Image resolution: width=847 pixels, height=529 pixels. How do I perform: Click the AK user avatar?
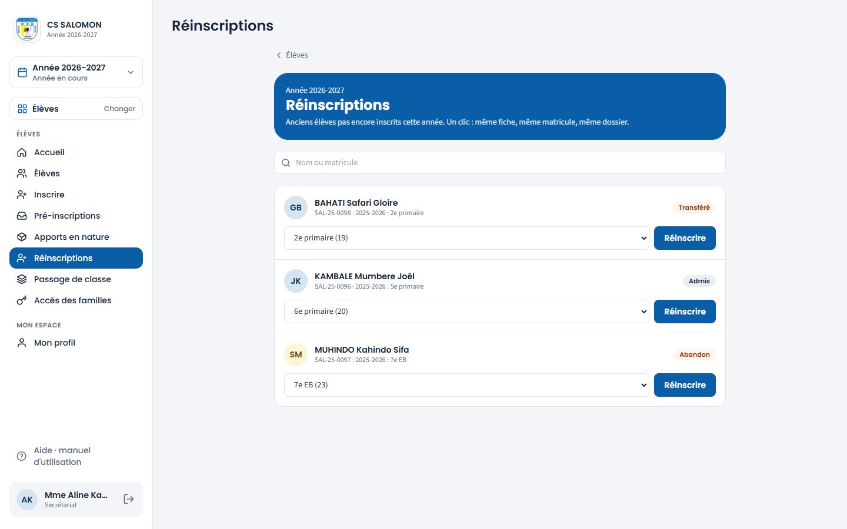point(27,500)
